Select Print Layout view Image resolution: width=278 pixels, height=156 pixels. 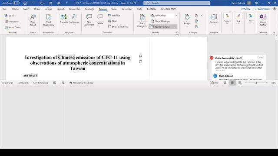pos(232,83)
